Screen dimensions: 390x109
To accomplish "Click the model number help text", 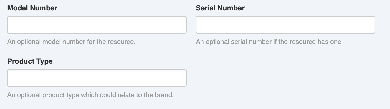I will click(71, 42).
